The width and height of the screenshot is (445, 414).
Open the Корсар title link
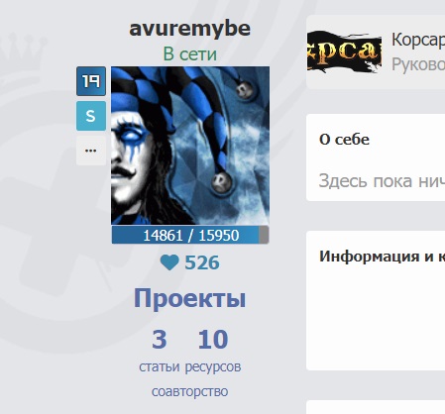pos(418,40)
